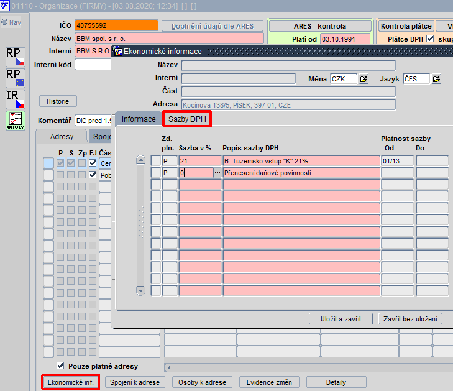Viewport: 453px width, 391px height.
Task: Click the RP Czech flag icon
Action: [x=16, y=57]
